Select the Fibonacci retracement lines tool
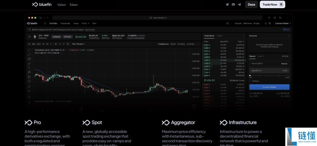 [29, 59]
